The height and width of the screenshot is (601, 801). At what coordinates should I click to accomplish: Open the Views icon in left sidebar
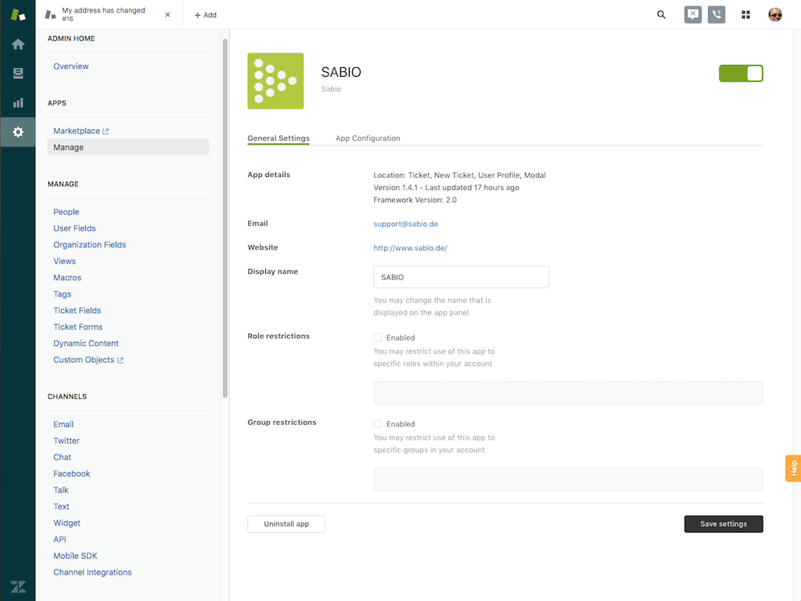point(17,74)
